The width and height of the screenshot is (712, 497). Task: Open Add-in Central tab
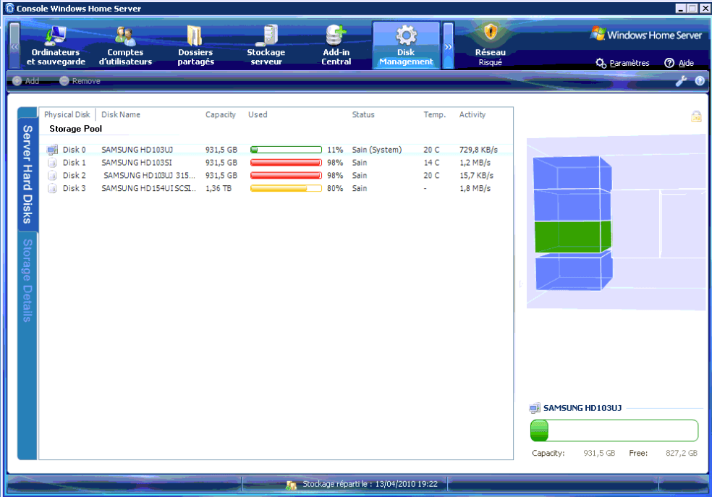tap(336, 46)
